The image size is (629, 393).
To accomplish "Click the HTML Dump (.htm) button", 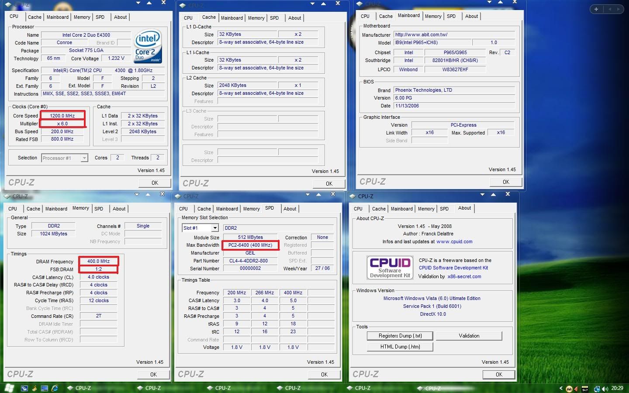I will click(x=400, y=347).
